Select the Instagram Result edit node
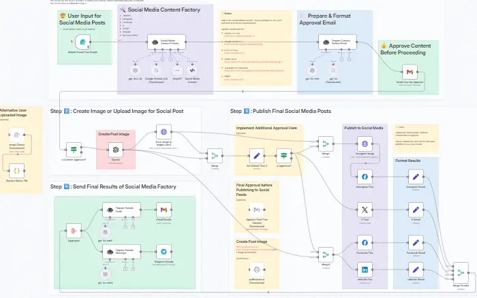This screenshot has width=477, height=298. tap(416, 177)
